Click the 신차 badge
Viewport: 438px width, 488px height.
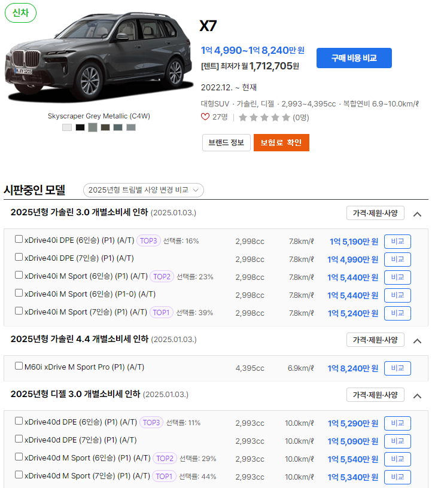click(20, 13)
